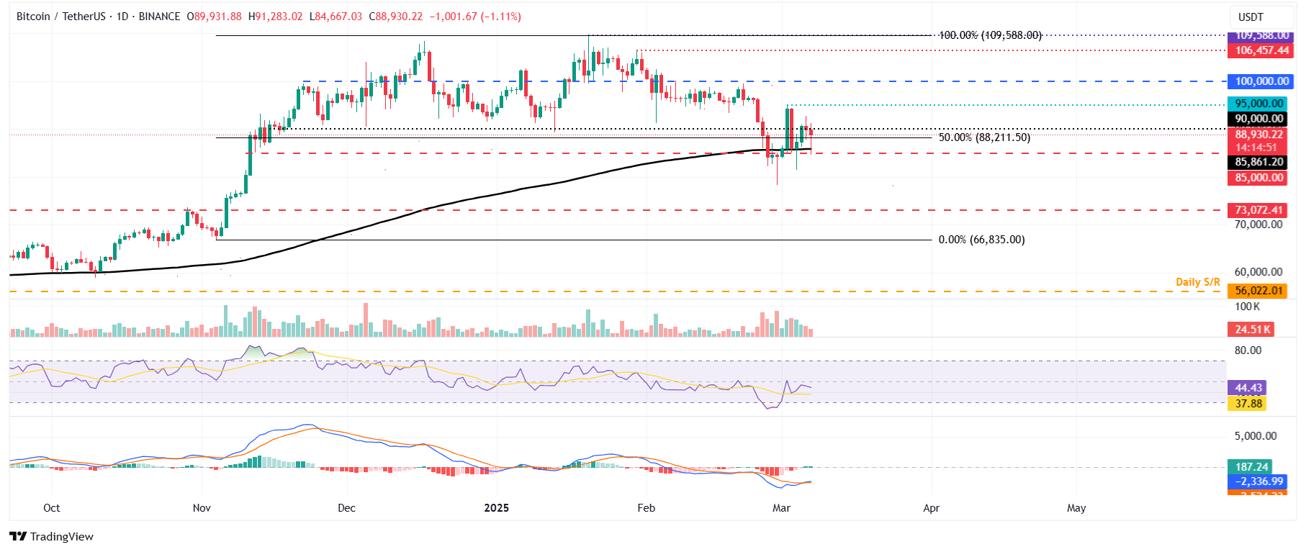Click the 5,000.00 MACD scale label
The image size is (1306, 552).
coord(1256,436)
